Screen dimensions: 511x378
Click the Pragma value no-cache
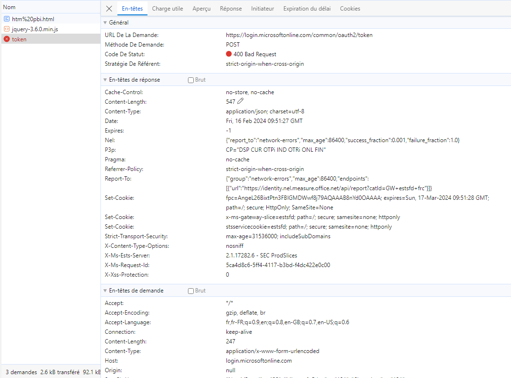(237, 159)
